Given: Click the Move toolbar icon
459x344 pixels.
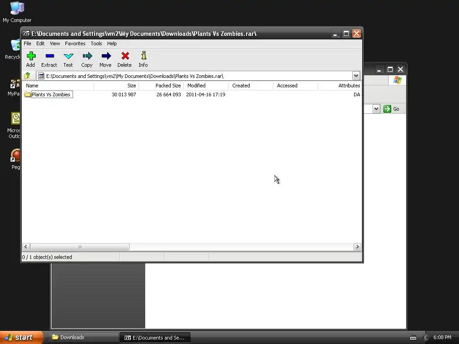Looking at the screenshot, I should point(106,56).
